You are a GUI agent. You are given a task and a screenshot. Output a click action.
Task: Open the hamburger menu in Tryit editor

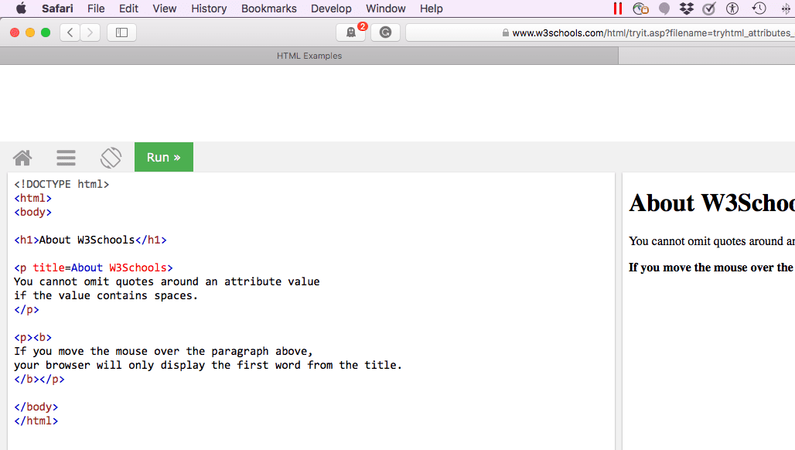(x=66, y=158)
